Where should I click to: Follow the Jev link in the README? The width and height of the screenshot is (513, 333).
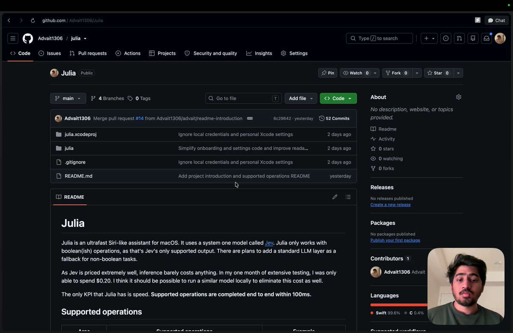269,243
